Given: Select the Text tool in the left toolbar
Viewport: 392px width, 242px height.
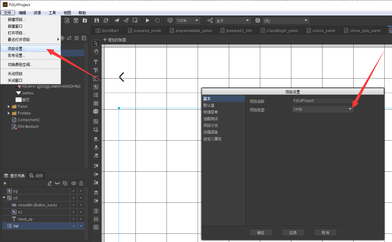Looking at the screenshot, I should (96, 62).
